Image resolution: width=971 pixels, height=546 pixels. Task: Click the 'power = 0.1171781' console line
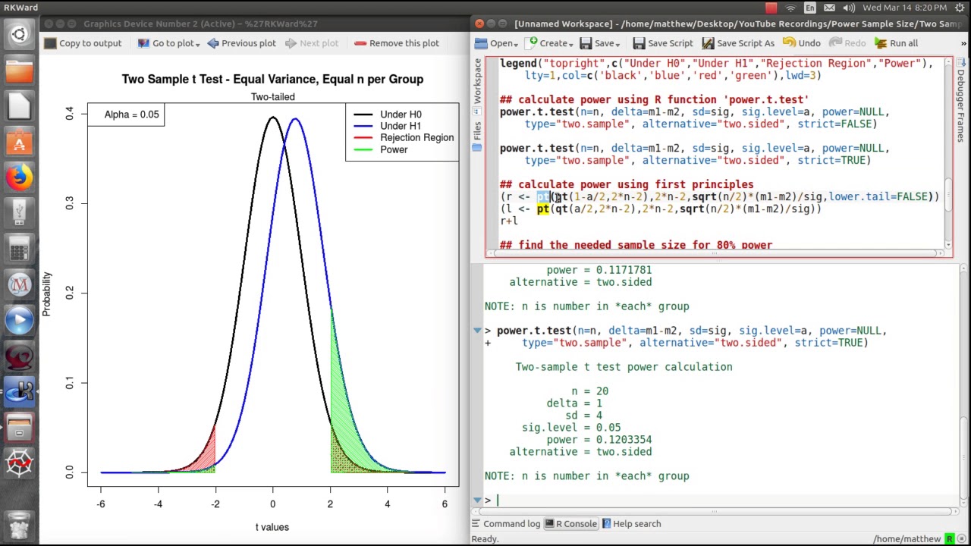pyautogui.click(x=599, y=270)
